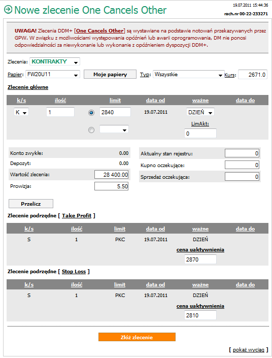Click the green arrow icon beside the title
272x358 pixels.
pyautogui.click(x=8, y=10)
